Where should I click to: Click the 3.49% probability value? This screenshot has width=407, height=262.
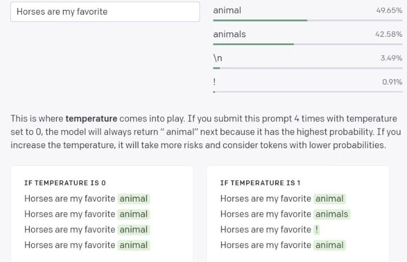tap(391, 58)
